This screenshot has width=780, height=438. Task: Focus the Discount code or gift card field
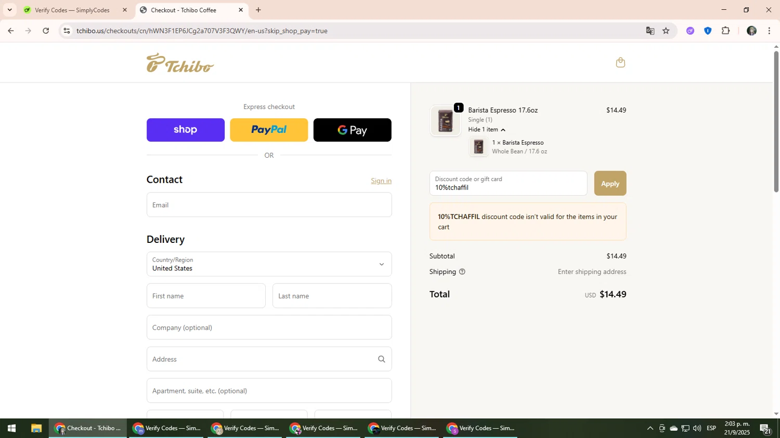508,183
